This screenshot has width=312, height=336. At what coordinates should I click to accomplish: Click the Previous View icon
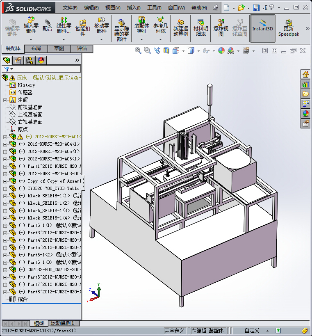157,51
